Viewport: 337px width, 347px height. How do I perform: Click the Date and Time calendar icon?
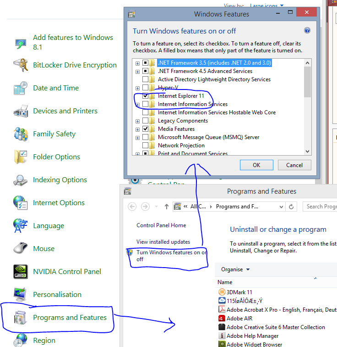(x=21, y=88)
